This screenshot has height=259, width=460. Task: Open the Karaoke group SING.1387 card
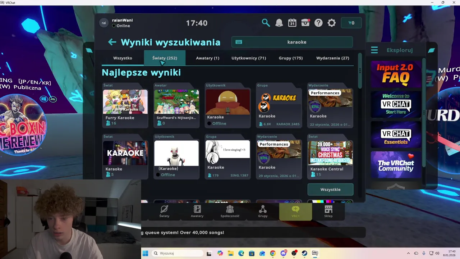coord(228,157)
